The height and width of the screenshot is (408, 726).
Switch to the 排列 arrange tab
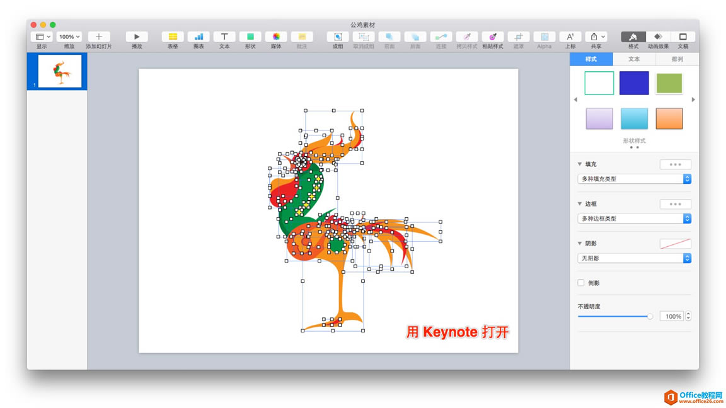pyautogui.click(x=677, y=59)
